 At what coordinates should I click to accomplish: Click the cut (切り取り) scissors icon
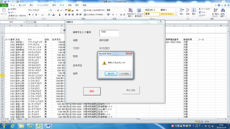(x=9, y=9)
